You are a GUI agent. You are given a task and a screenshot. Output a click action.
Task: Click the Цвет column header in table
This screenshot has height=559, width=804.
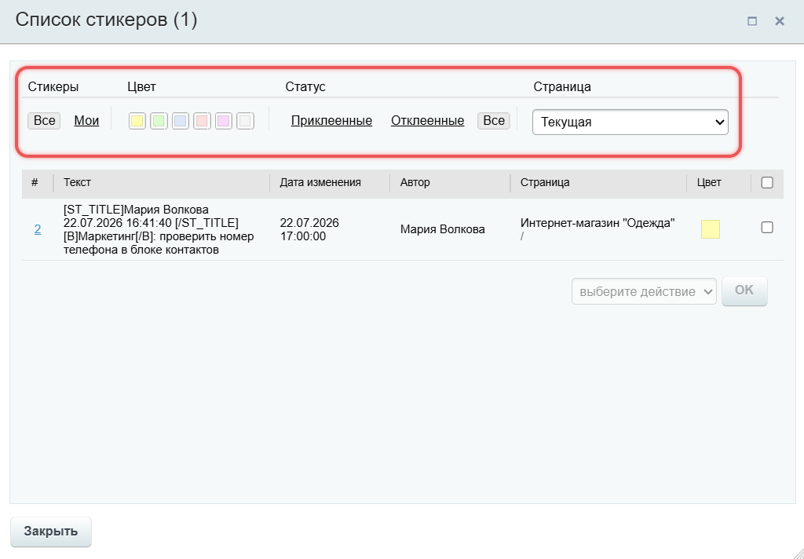709,183
